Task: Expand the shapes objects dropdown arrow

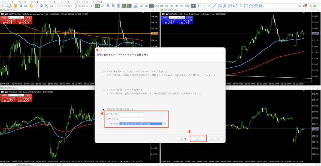Action: pyautogui.click(x=263, y=6)
